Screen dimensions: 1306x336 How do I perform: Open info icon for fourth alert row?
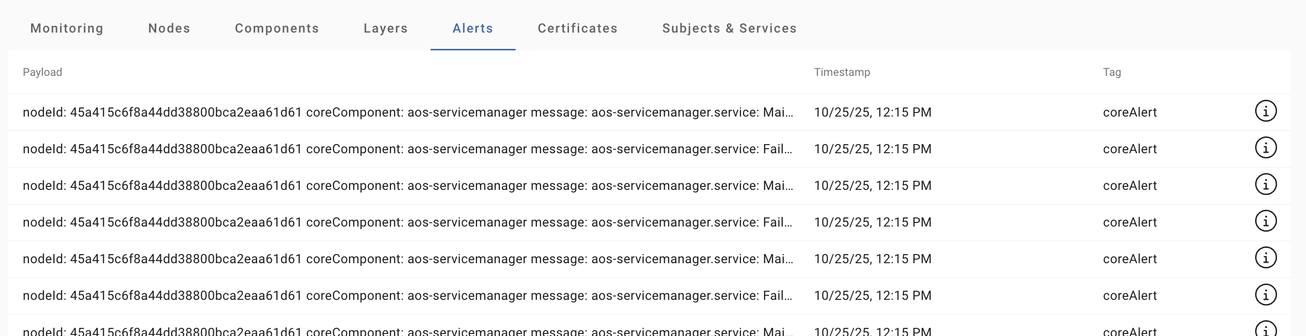1265,221
